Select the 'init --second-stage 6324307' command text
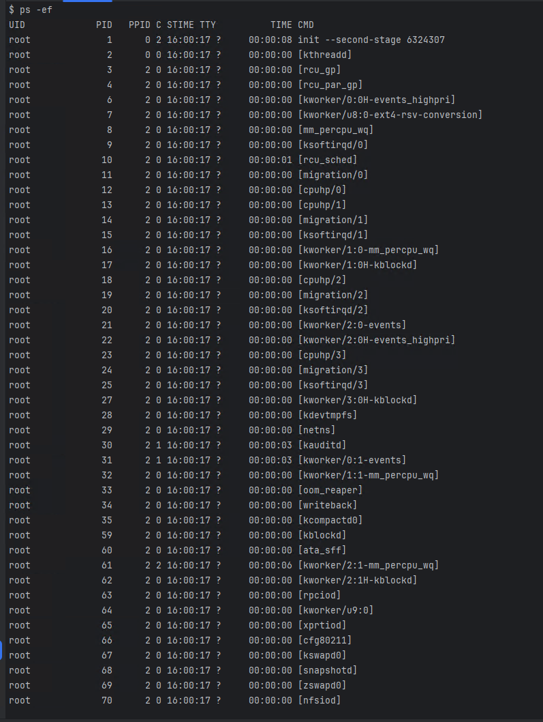 [371, 40]
